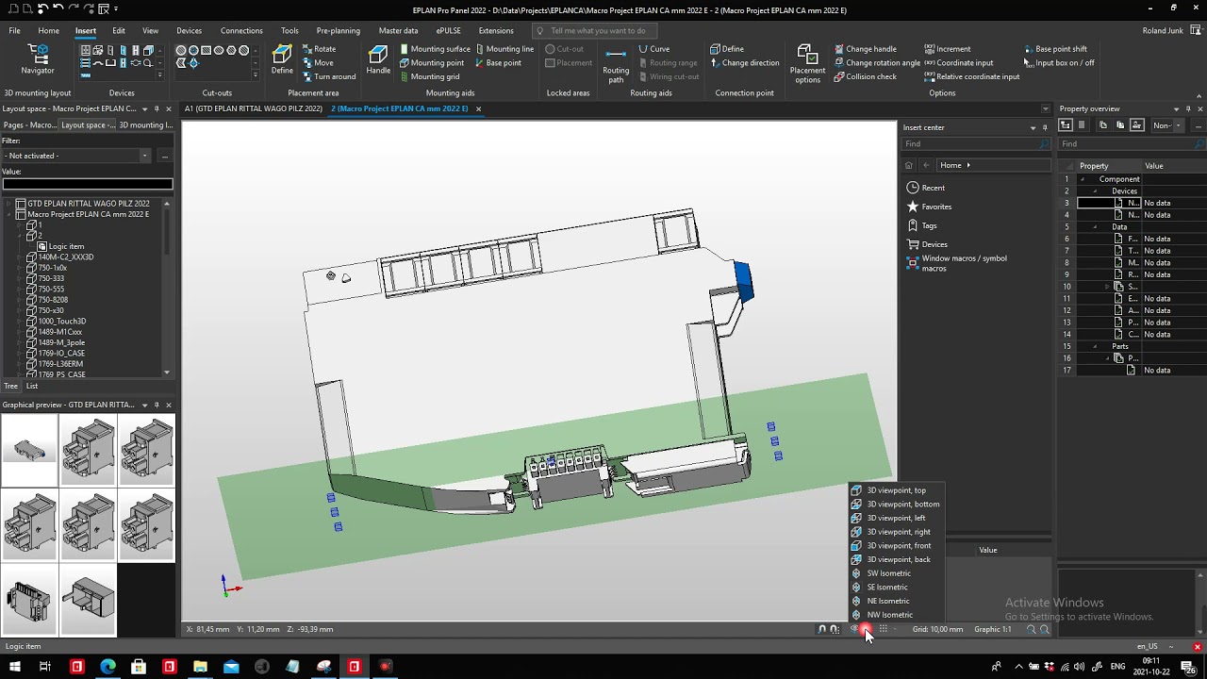1207x679 pixels.
Task: Open the Master data tab
Action: point(398,30)
